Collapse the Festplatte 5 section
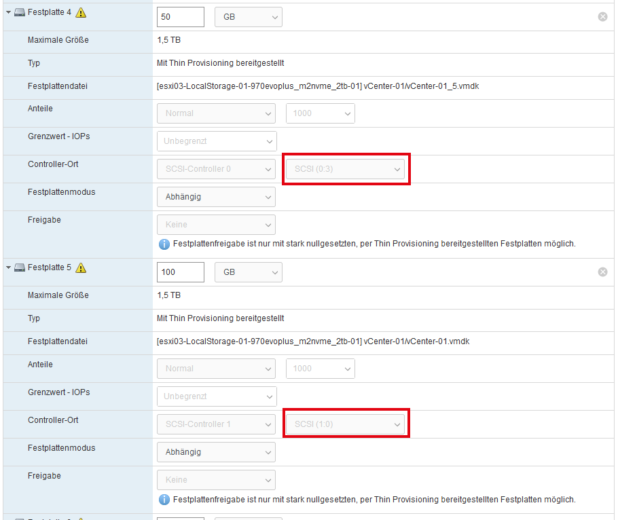Screen dimensions: 618x520 (x=8, y=268)
